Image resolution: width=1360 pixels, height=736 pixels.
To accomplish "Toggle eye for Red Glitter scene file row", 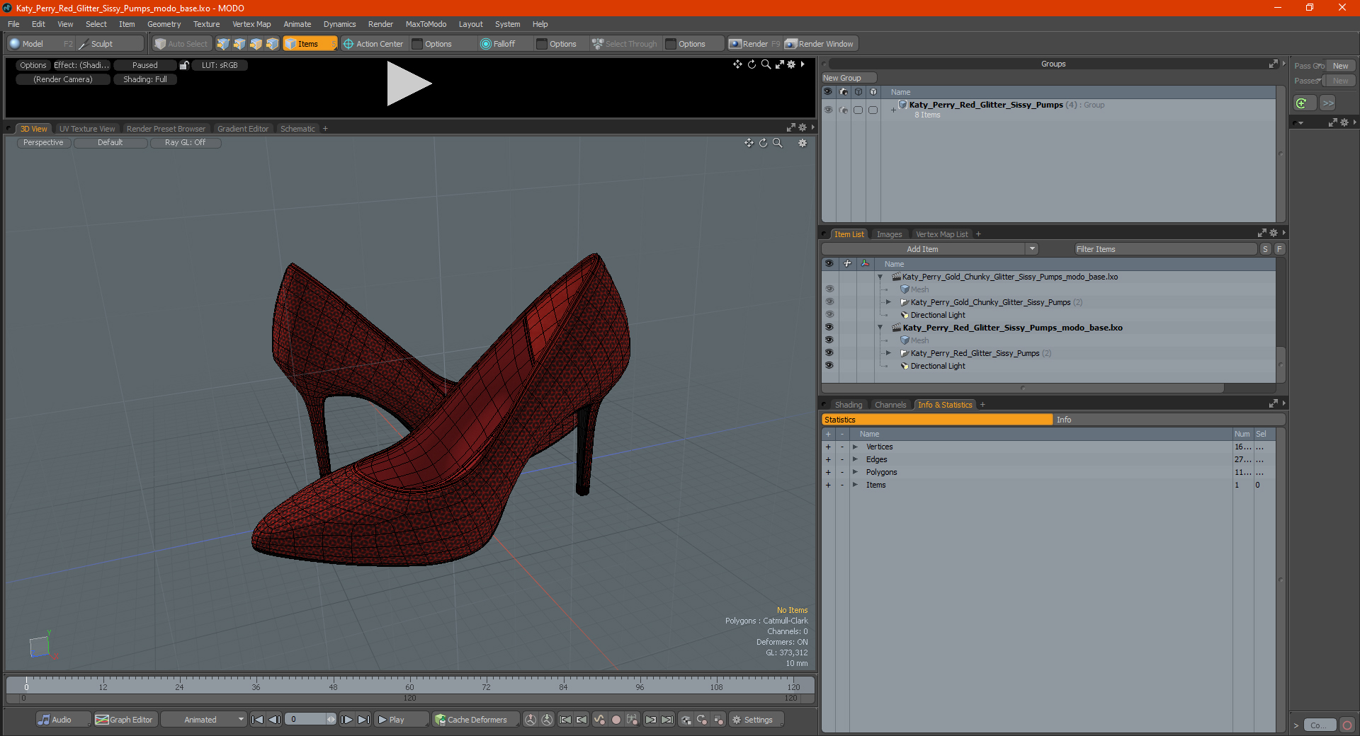I will (829, 328).
